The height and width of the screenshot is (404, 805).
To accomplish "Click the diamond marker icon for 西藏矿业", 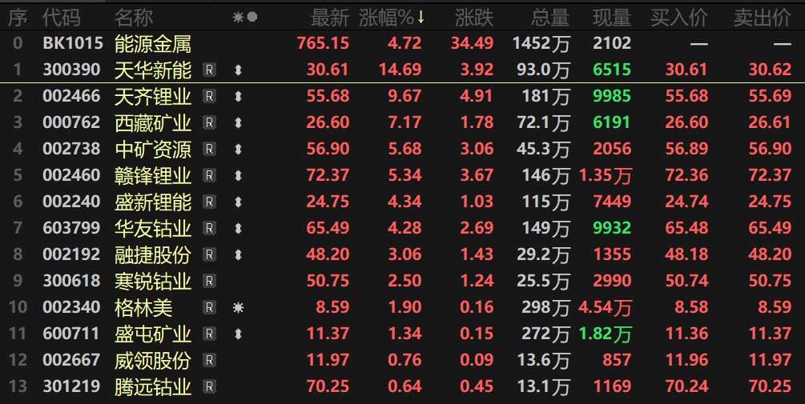I will (x=238, y=123).
